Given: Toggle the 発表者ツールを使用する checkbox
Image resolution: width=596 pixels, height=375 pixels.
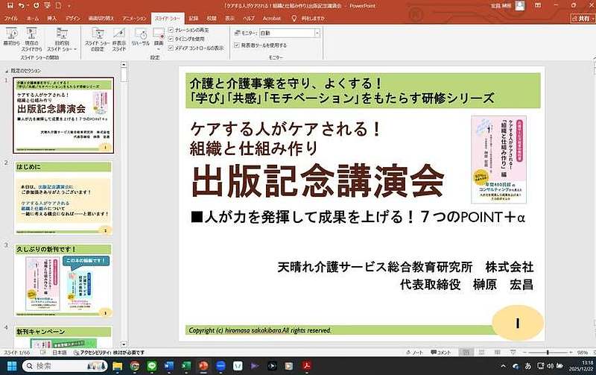Looking at the screenshot, I should point(235,45).
